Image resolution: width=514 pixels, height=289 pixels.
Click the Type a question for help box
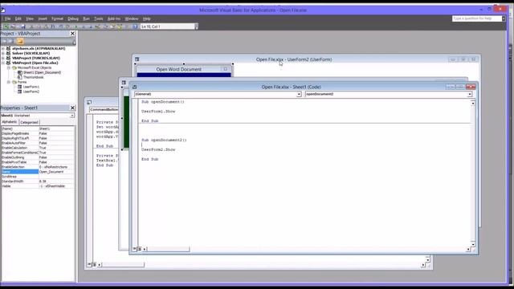477,18
